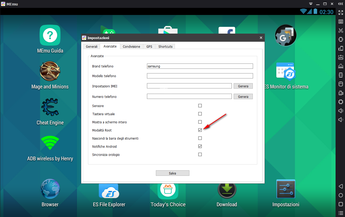
Task: Open the Download app
Action: click(227, 195)
